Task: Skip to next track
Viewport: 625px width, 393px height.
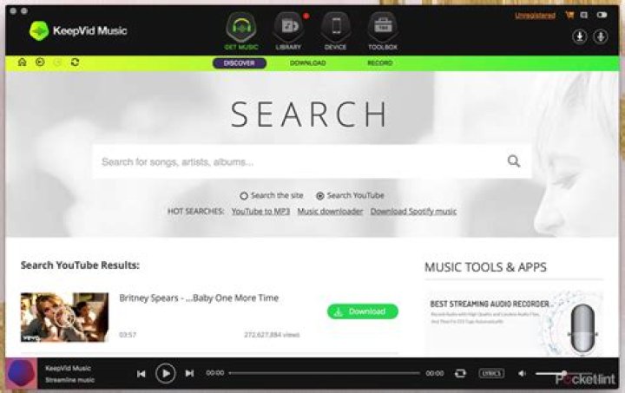Action: (190, 374)
